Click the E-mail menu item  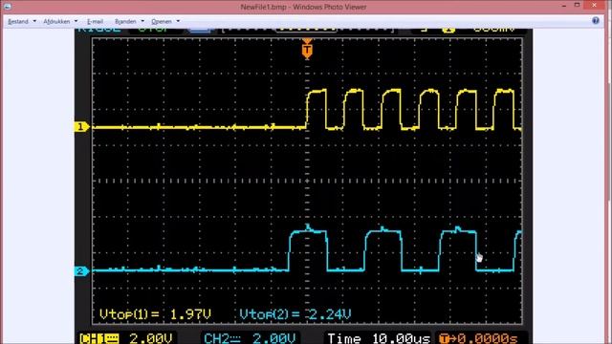pyautogui.click(x=95, y=21)
